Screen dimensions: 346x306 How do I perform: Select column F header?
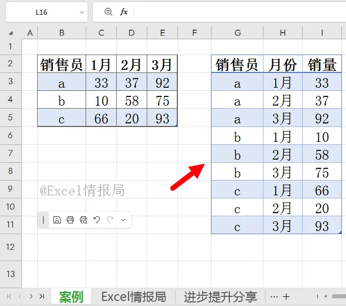point(195,33)
